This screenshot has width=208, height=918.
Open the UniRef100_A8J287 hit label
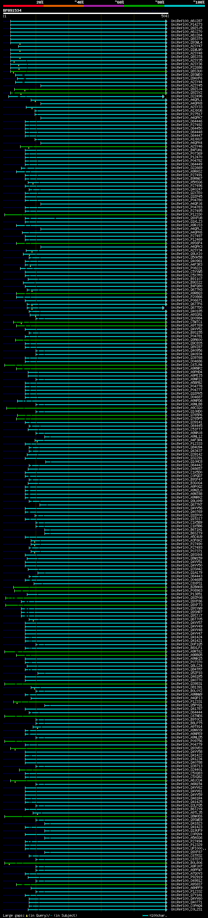[187, 21]
